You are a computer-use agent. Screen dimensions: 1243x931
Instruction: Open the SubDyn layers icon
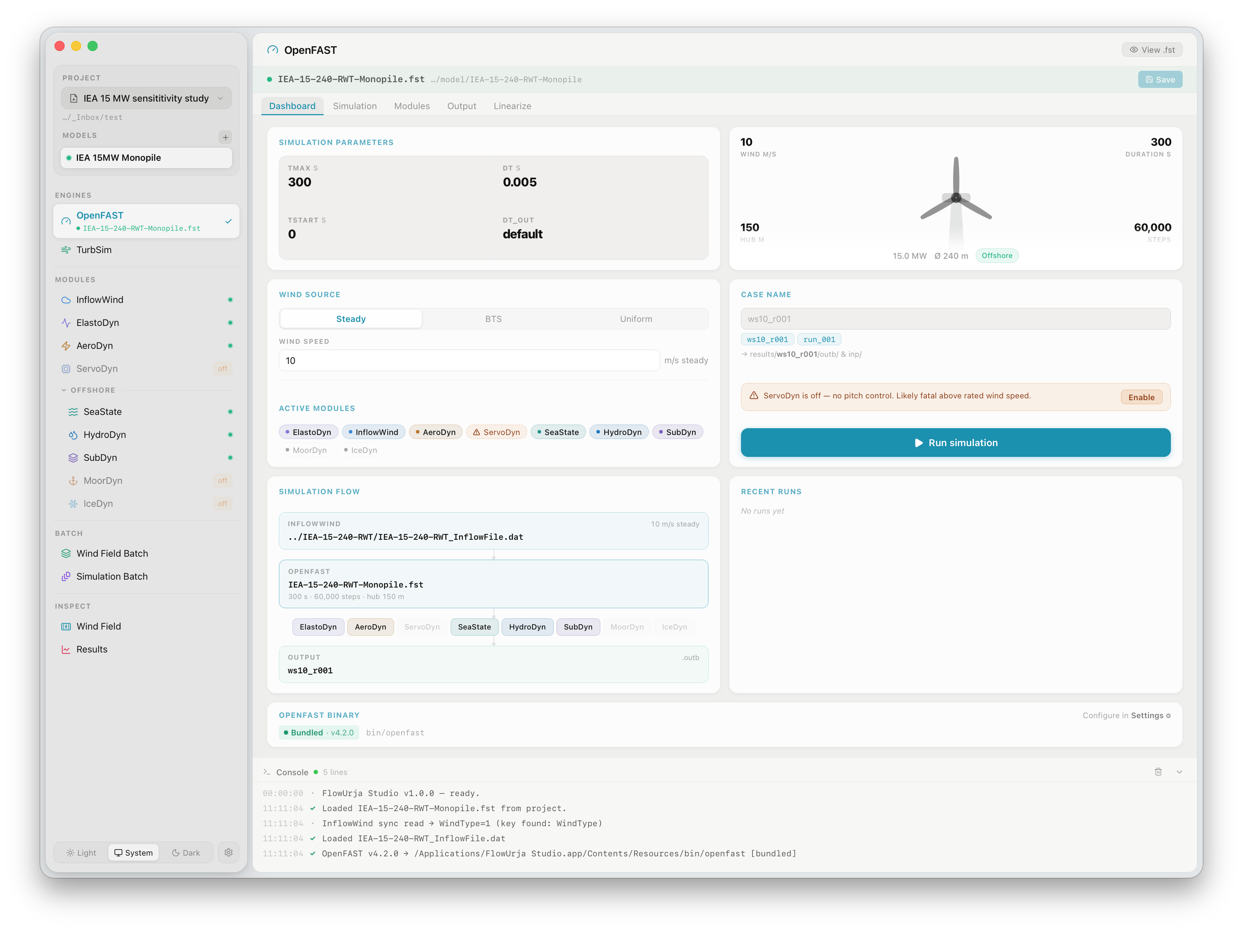click(x=73, y=458)
